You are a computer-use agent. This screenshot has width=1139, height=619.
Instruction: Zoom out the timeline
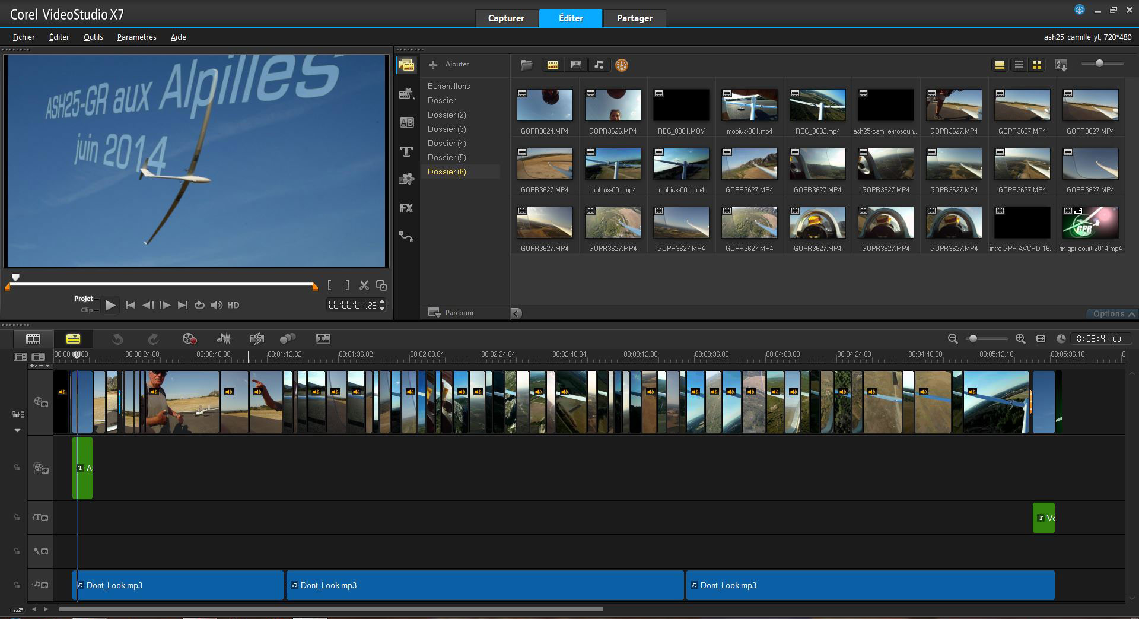pos(953,339)
